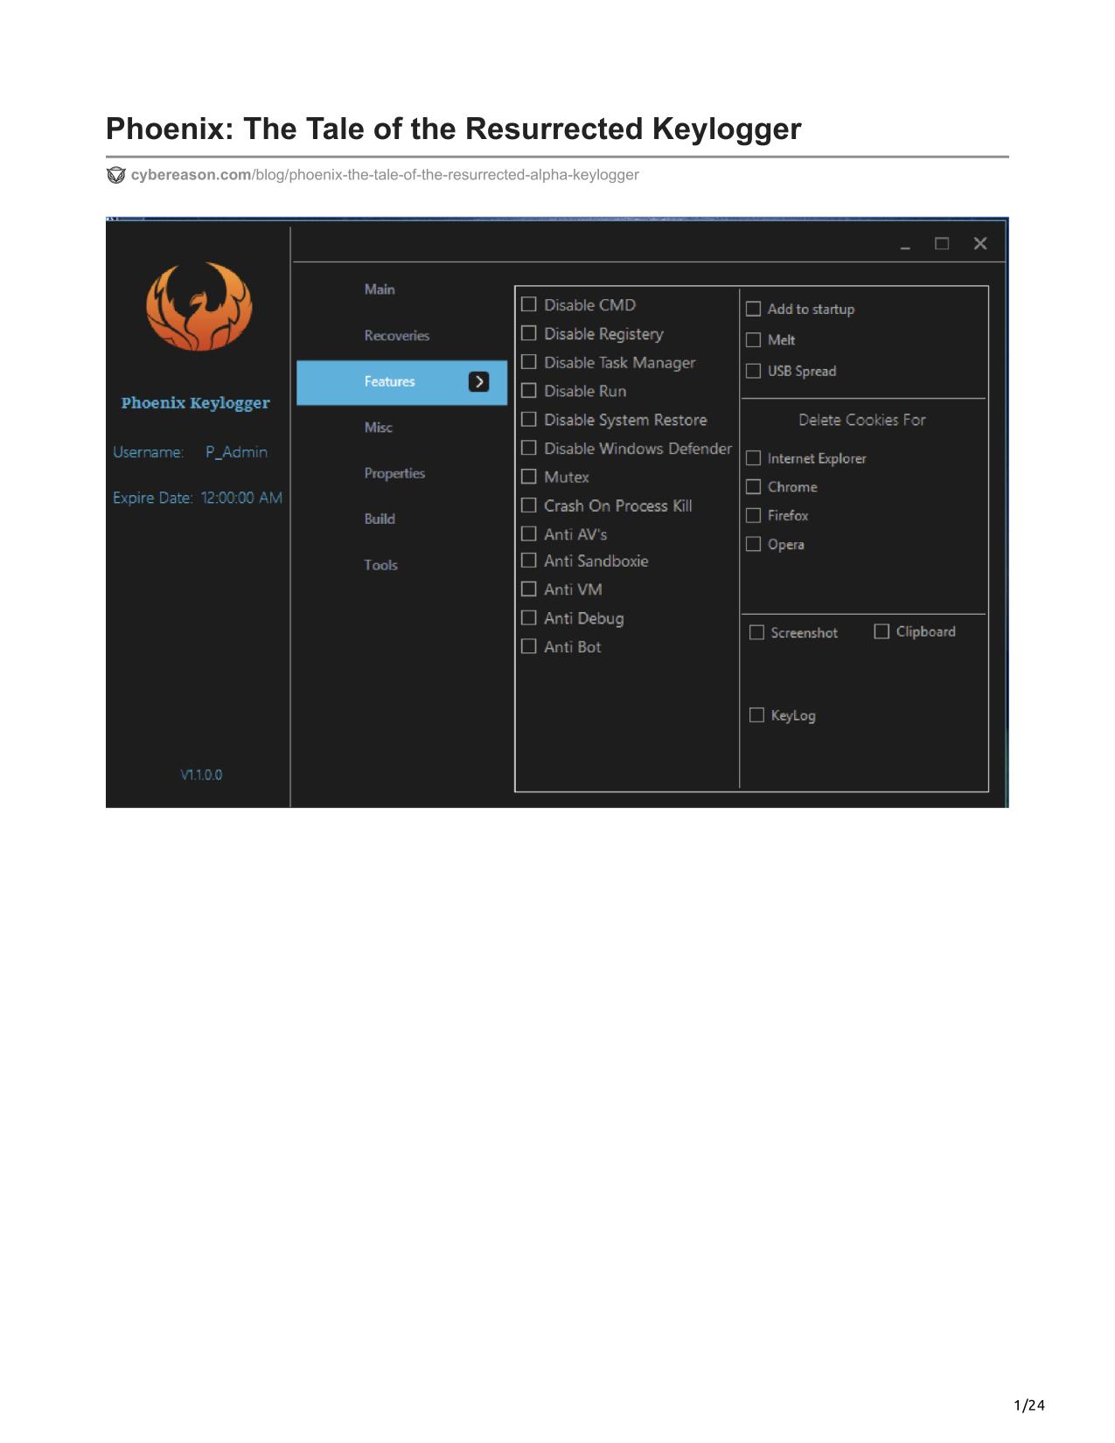The width and height of the screenshot is (1115, 1443).
Task: Click the Expire Date: label
Action: (153, 498)
